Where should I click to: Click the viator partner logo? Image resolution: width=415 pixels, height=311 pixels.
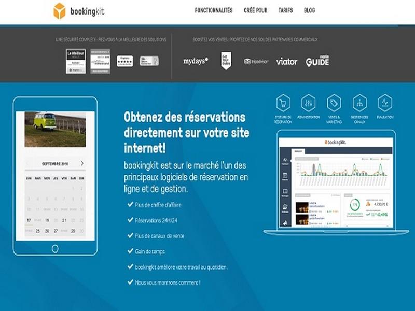click(x=287, y=62)
